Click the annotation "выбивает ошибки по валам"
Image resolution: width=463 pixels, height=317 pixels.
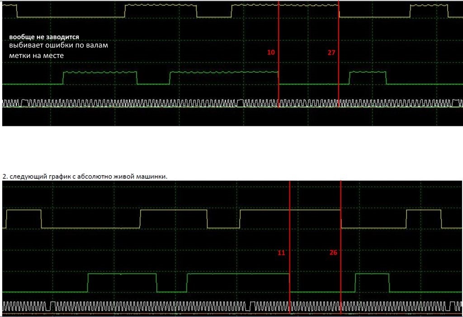click(58, 45)
